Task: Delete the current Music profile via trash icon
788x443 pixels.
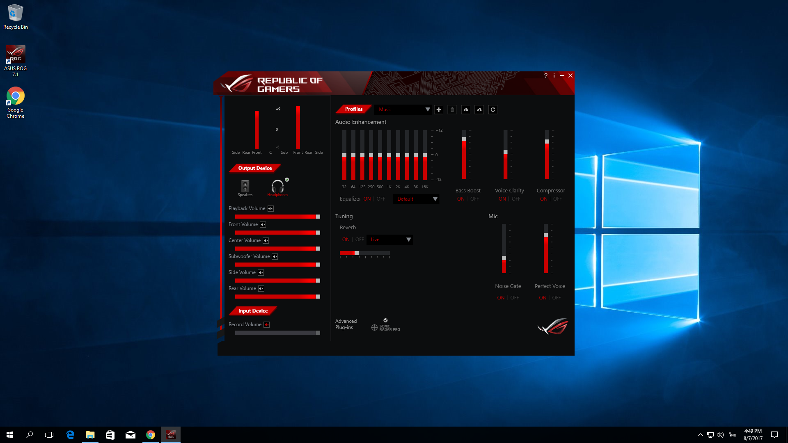Action: pos(452,110)
